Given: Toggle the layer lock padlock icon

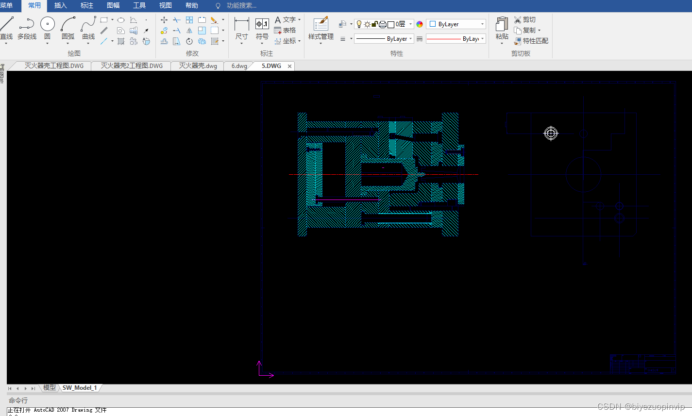Looking at the screenshot, I should (x=374, y=24).
